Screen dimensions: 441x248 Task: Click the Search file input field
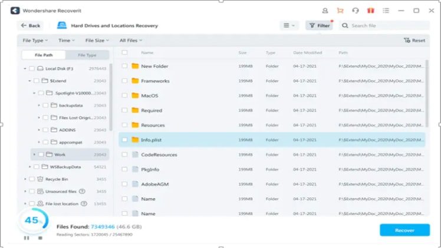(384, 25)
